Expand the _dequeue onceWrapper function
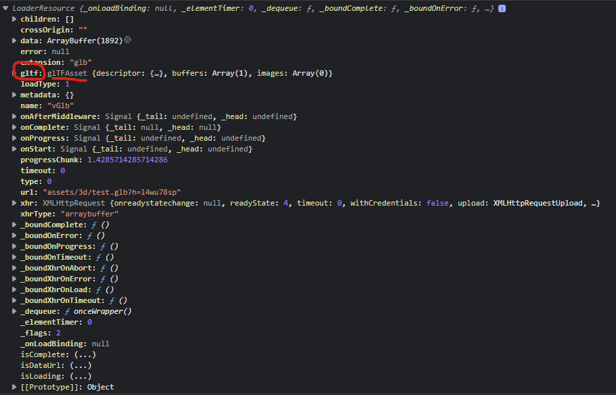The image size is (616, 395). [14, 310]
